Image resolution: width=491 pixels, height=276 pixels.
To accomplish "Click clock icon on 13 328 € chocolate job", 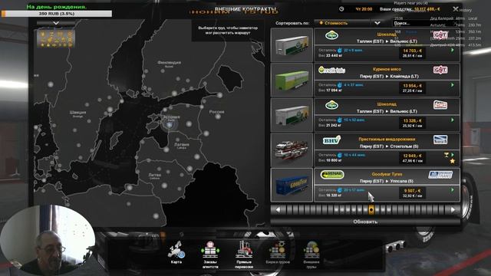I will (x=340, y=120).
